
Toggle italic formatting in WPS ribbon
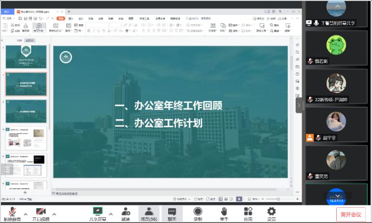(x=94, y=30)
